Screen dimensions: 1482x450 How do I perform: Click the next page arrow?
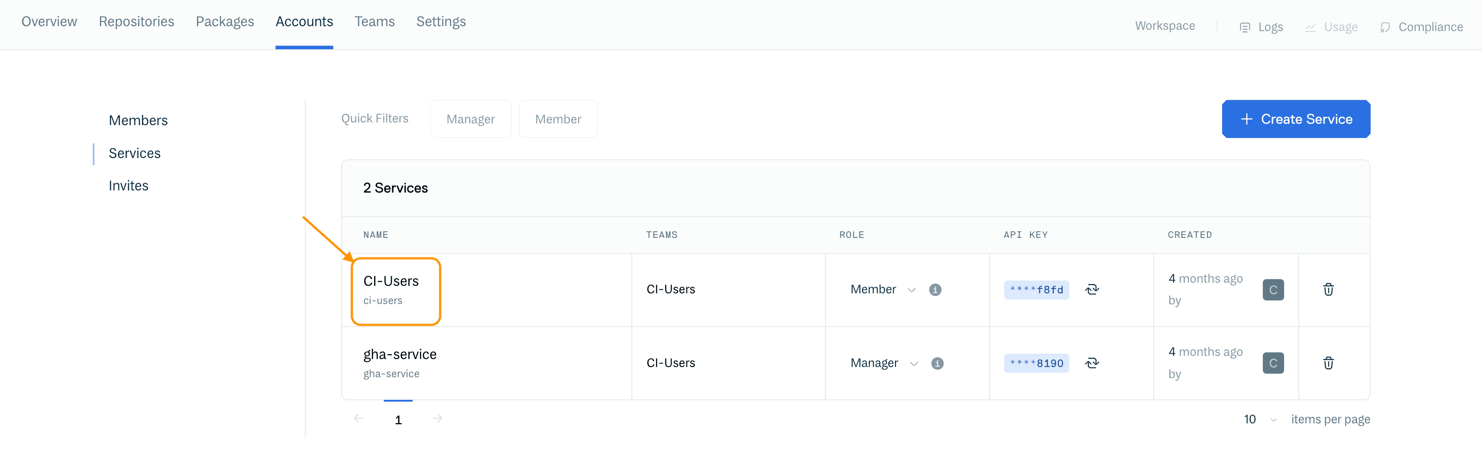[x=437, y=418]
